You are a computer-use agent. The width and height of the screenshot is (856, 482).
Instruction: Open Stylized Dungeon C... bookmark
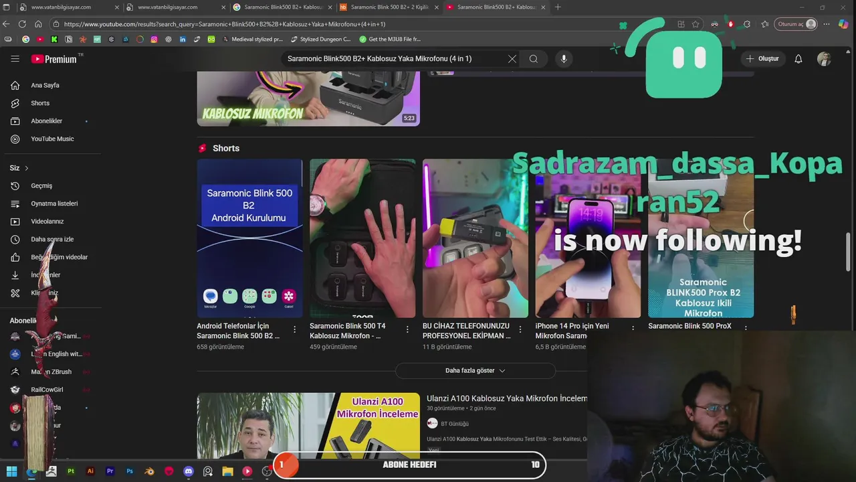(321, 39)
